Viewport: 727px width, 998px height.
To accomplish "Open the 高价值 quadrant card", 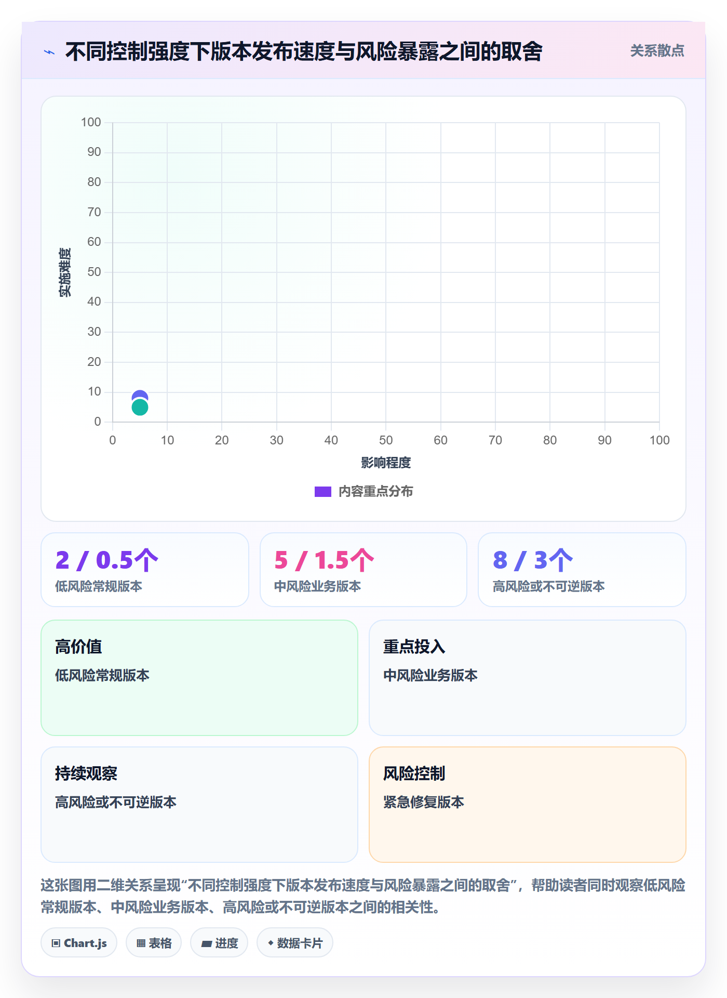I will coord(199,678).
